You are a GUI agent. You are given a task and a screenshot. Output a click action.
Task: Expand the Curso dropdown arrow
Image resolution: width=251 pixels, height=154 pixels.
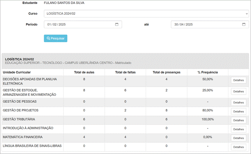click(x=246, y=14)
